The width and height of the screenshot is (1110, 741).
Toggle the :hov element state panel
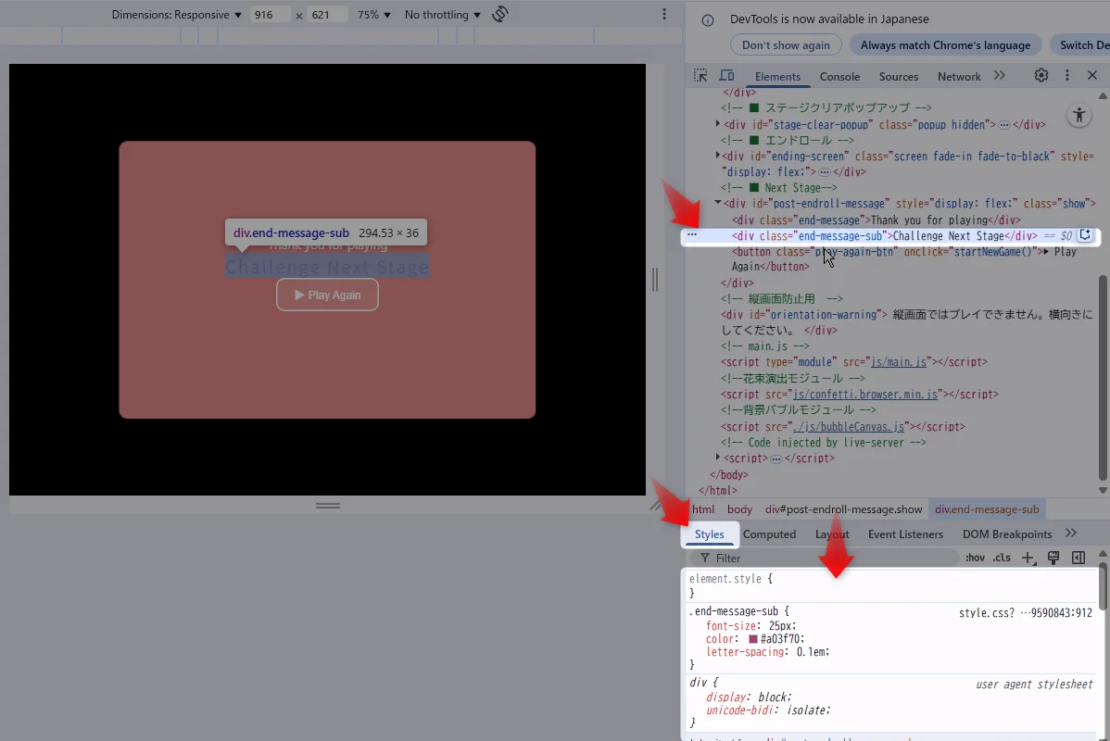click(975, 558)
